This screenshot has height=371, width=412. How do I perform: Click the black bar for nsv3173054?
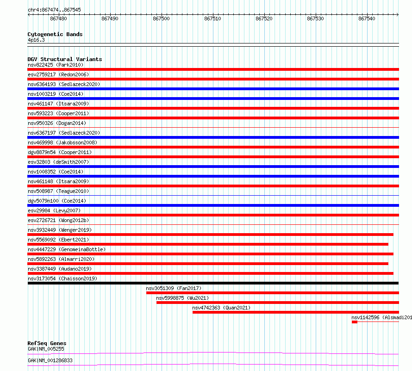tap(213, 283)
